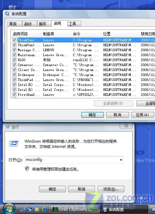The height and width of the screenshot is (214, 155).
Task: Select the ThinkPad ... item name
Action: click(29, 80)
